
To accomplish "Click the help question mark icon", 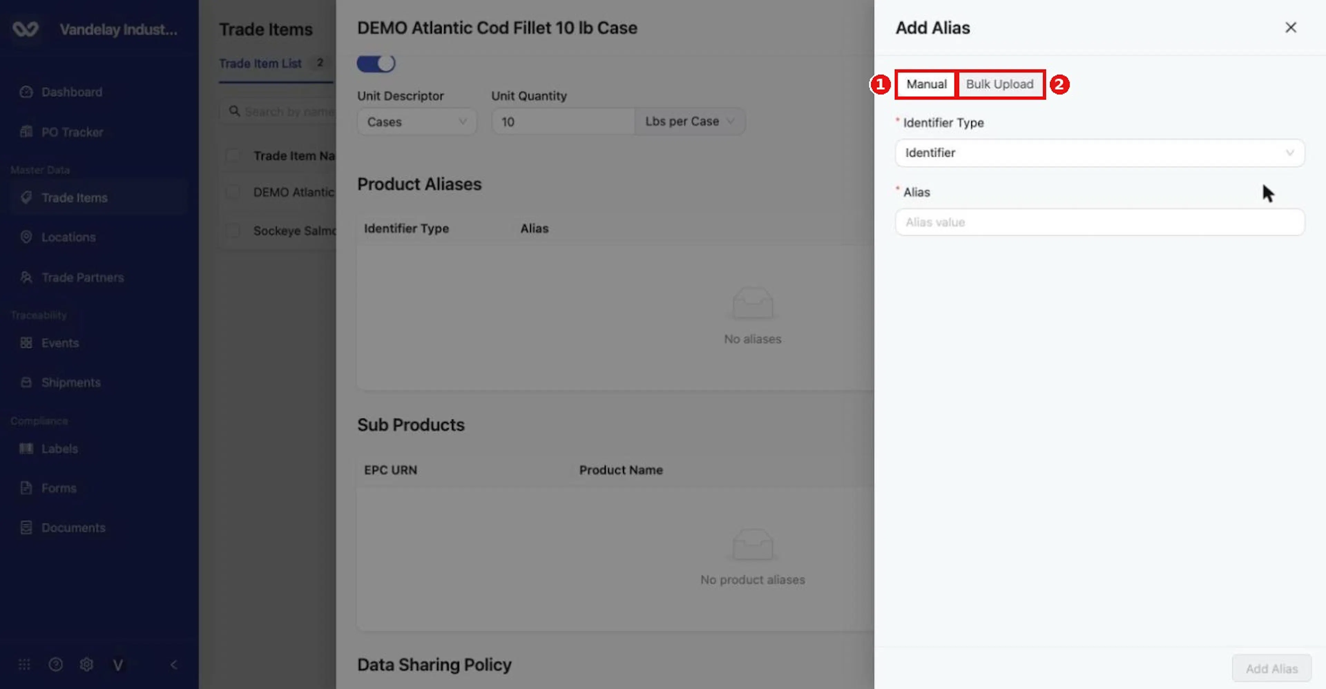I will pos(56,664).
